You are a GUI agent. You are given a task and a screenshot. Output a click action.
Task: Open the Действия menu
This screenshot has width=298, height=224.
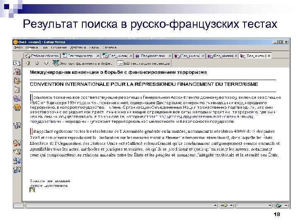pyautogui.click(x=78, y=48)
